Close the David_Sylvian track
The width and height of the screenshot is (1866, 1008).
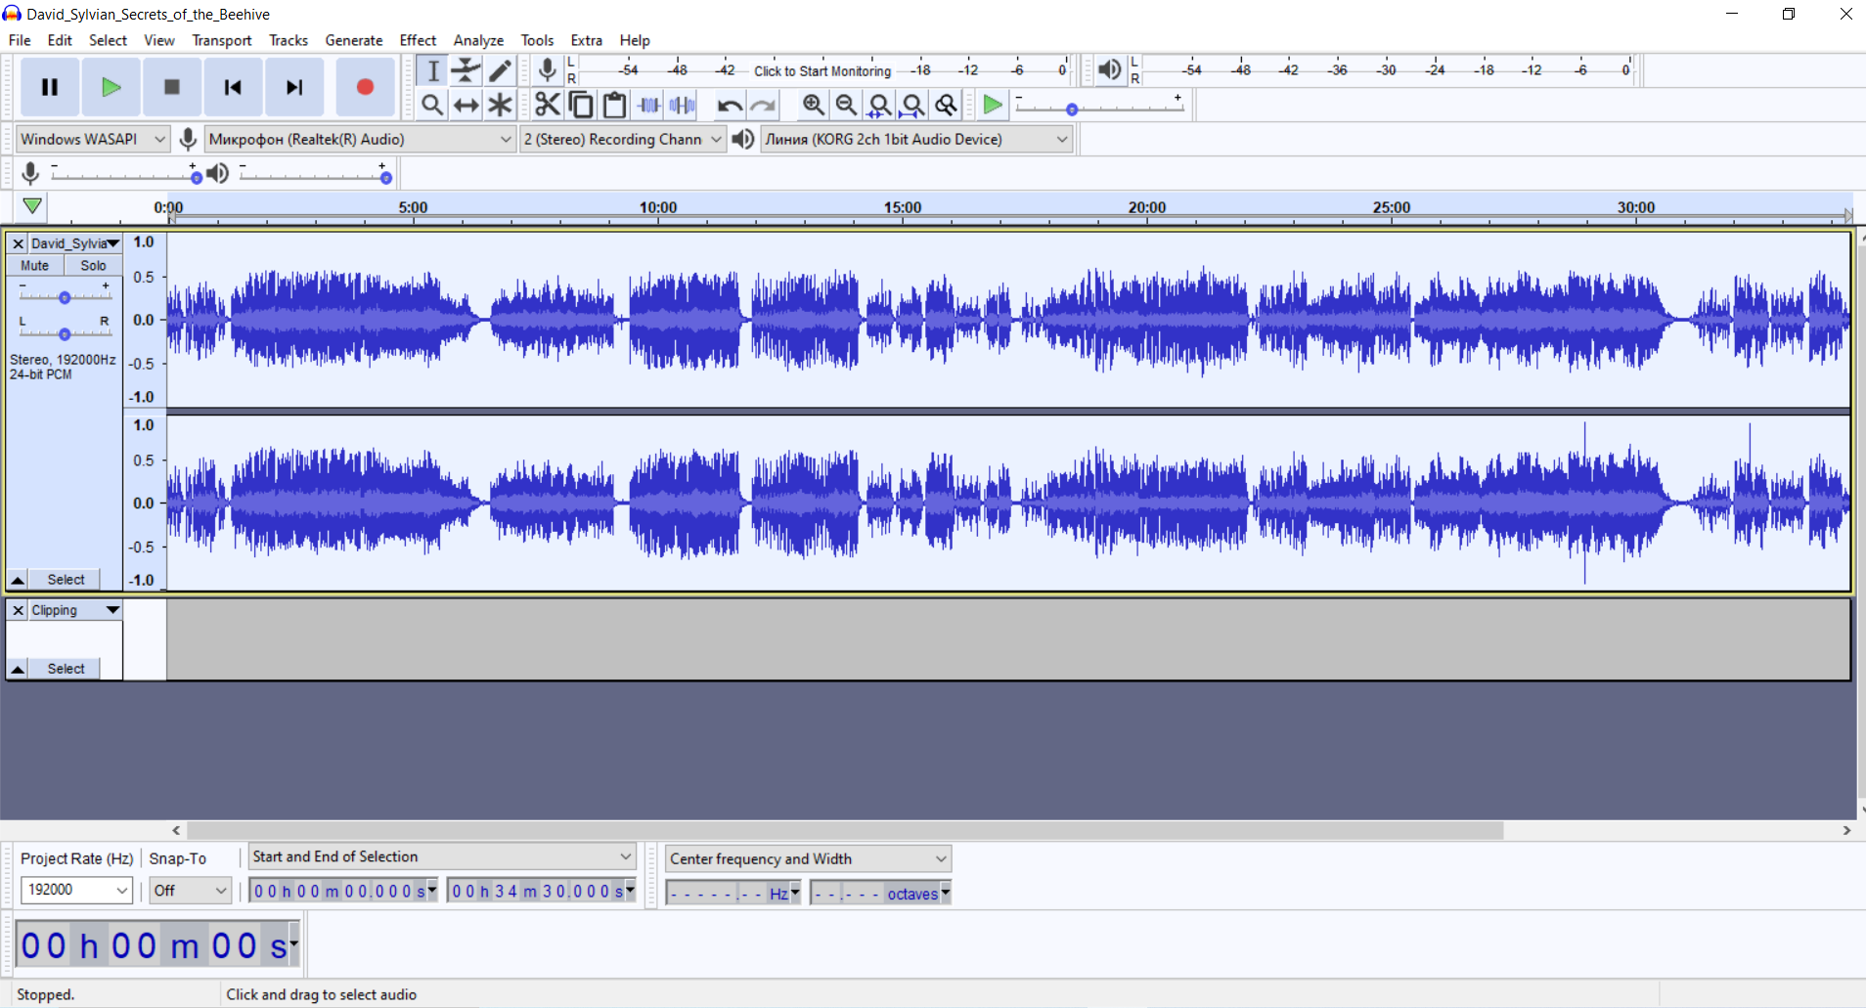tap(18, 243)
